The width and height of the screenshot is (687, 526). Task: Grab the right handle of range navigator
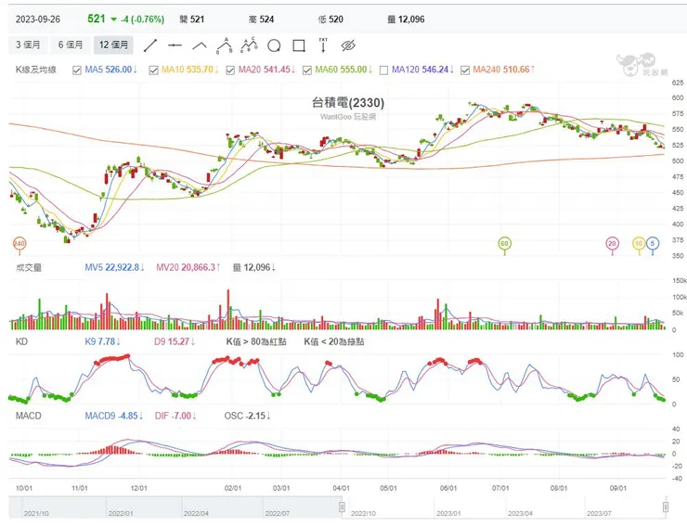tap(666, 507)
